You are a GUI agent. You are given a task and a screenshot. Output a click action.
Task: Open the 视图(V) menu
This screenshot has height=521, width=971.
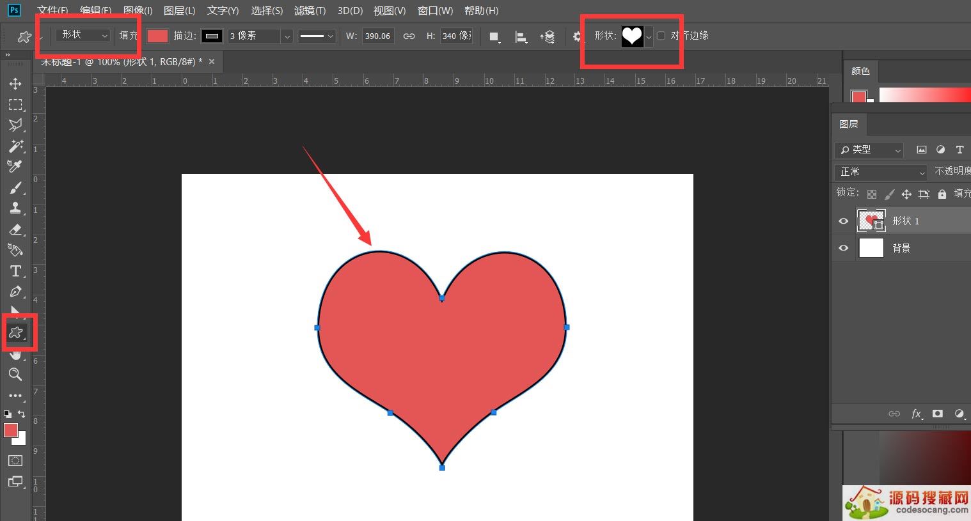point(390,10)
